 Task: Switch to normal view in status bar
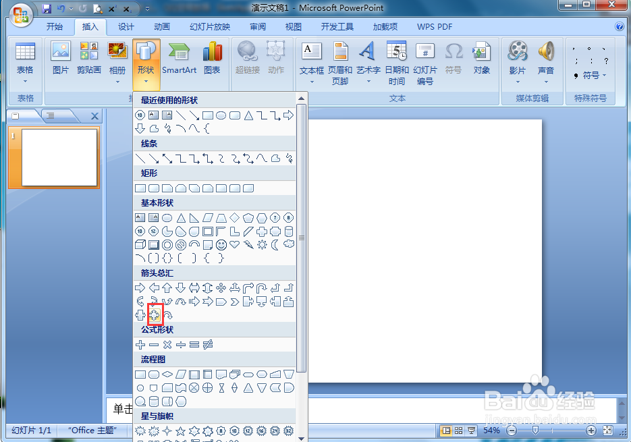(446, 431)
